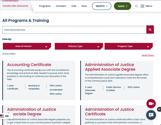Expand the EN language selector
Viewport: 161px width, 125px height.
8,116
